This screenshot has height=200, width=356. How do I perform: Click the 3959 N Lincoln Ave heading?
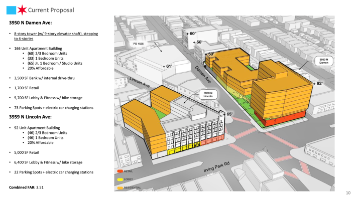pyautogui.click(x=30, y=117)
